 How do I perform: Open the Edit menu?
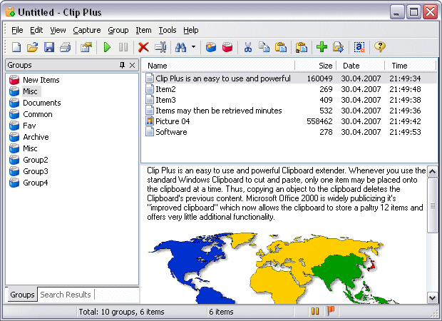(x=36, y=30)
